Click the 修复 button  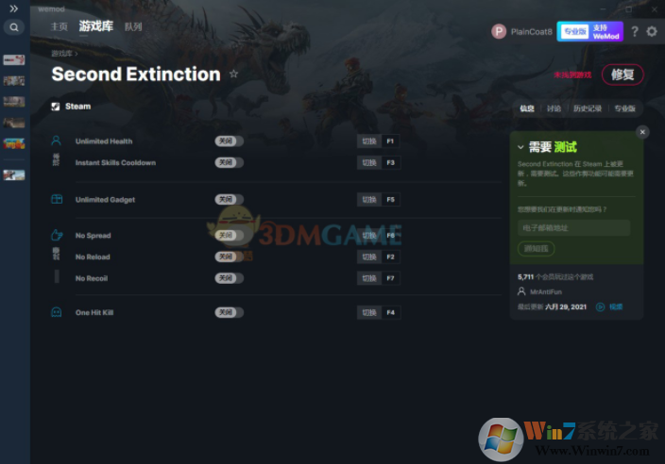coord(622,75)
